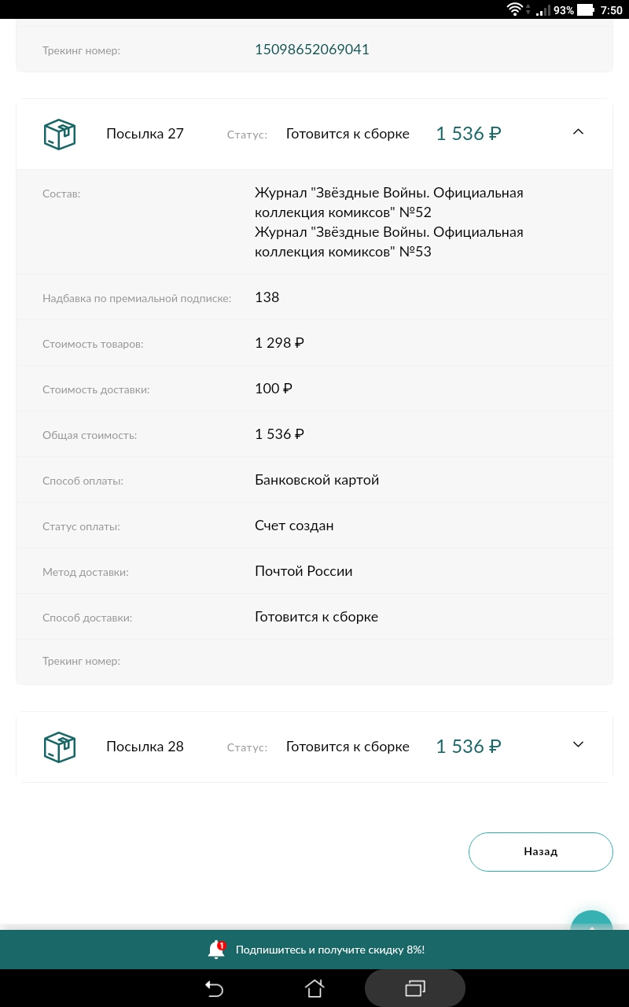This screenshot has height=1007, width=629.
Task: Open the recent apps overview icon
Action: pos(415,988)
